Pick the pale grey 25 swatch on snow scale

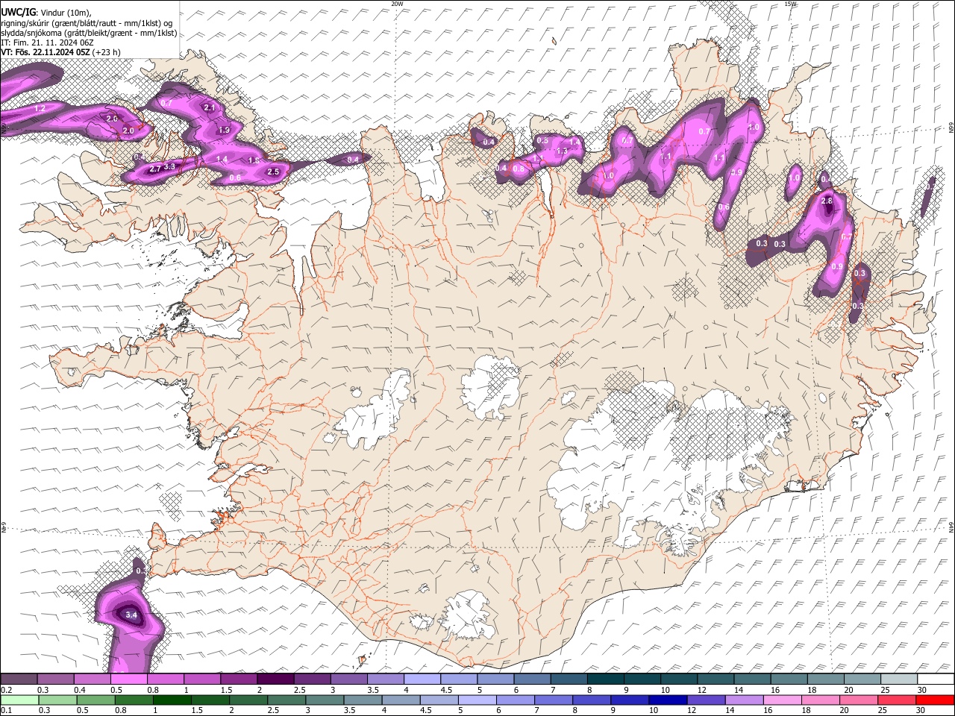click(898, 679)
